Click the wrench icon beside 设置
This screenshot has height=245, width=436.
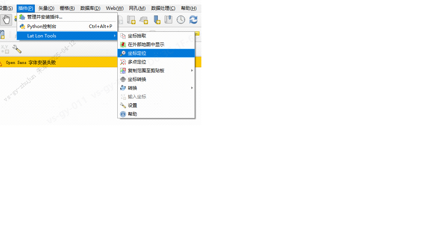coord(123,105)
